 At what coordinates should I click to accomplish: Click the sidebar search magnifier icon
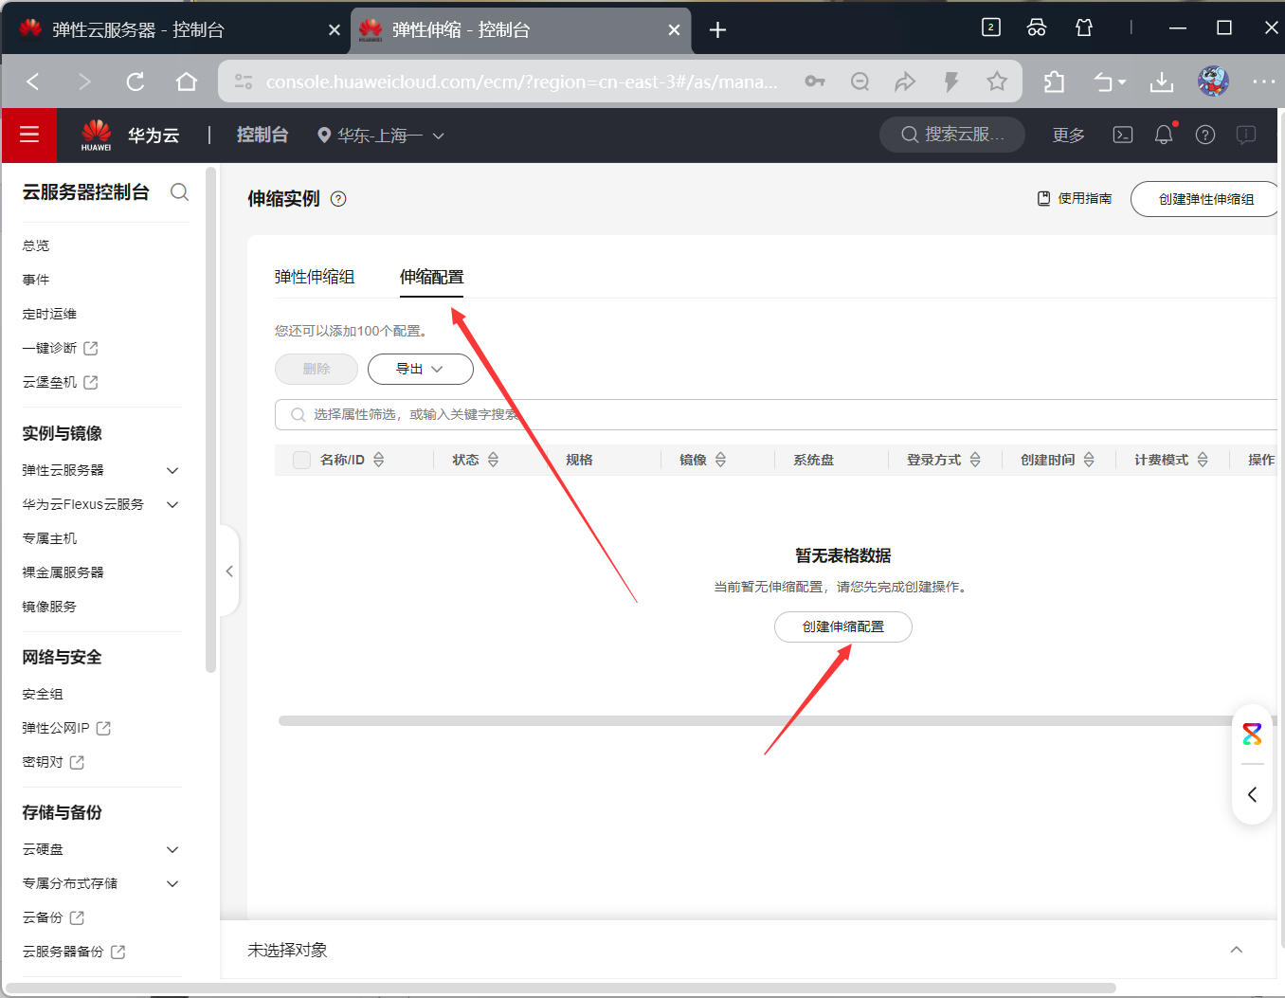(179, 192)
